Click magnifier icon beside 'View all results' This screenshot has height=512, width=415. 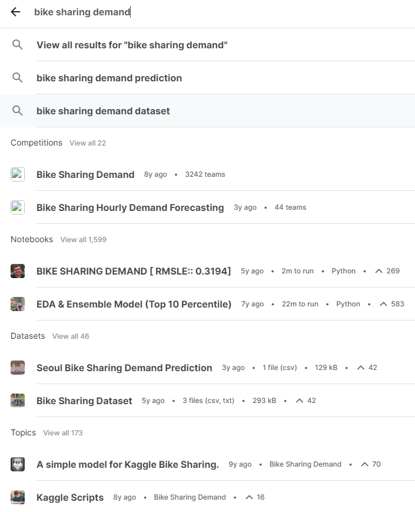pyautogui.click(x=17, y=45)
